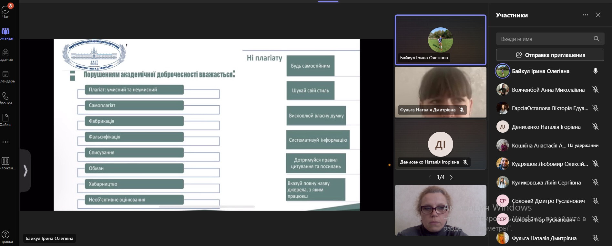Show more apps via ellipsis in sidebar
612x246 pixels.
click(x=5, y=142)
